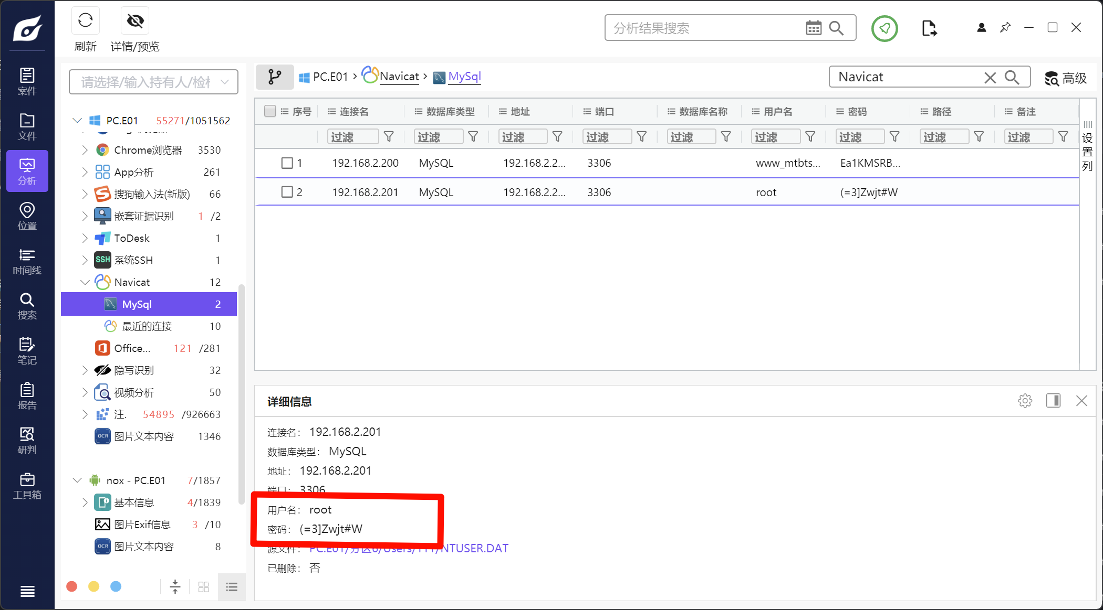This screenshot has height=610, width=1103.
Task: Open the 报告 sidebar section
Action: pos(27,395)
